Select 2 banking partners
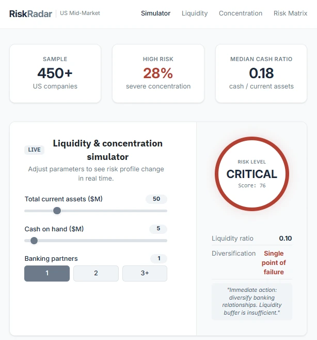The width and height of the screenshot is (317, 340). point(96,273)
